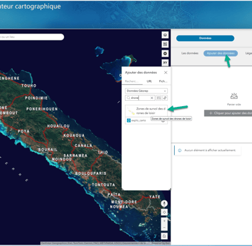Click the CANALA label on the map

click(83, 146)
